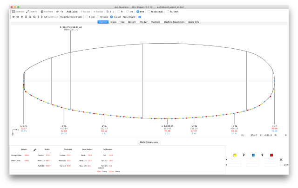Click the red point Y input field
This screenshot has width=298, height=188.
[x=271, y=165]
